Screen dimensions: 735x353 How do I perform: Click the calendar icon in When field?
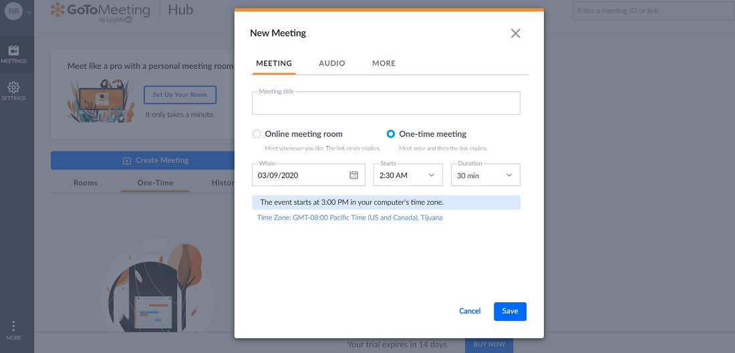click(354, 175)
